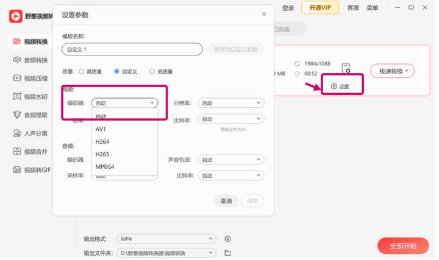
Task: Collapse the video 编码器 dropdown
Action: 124,103
